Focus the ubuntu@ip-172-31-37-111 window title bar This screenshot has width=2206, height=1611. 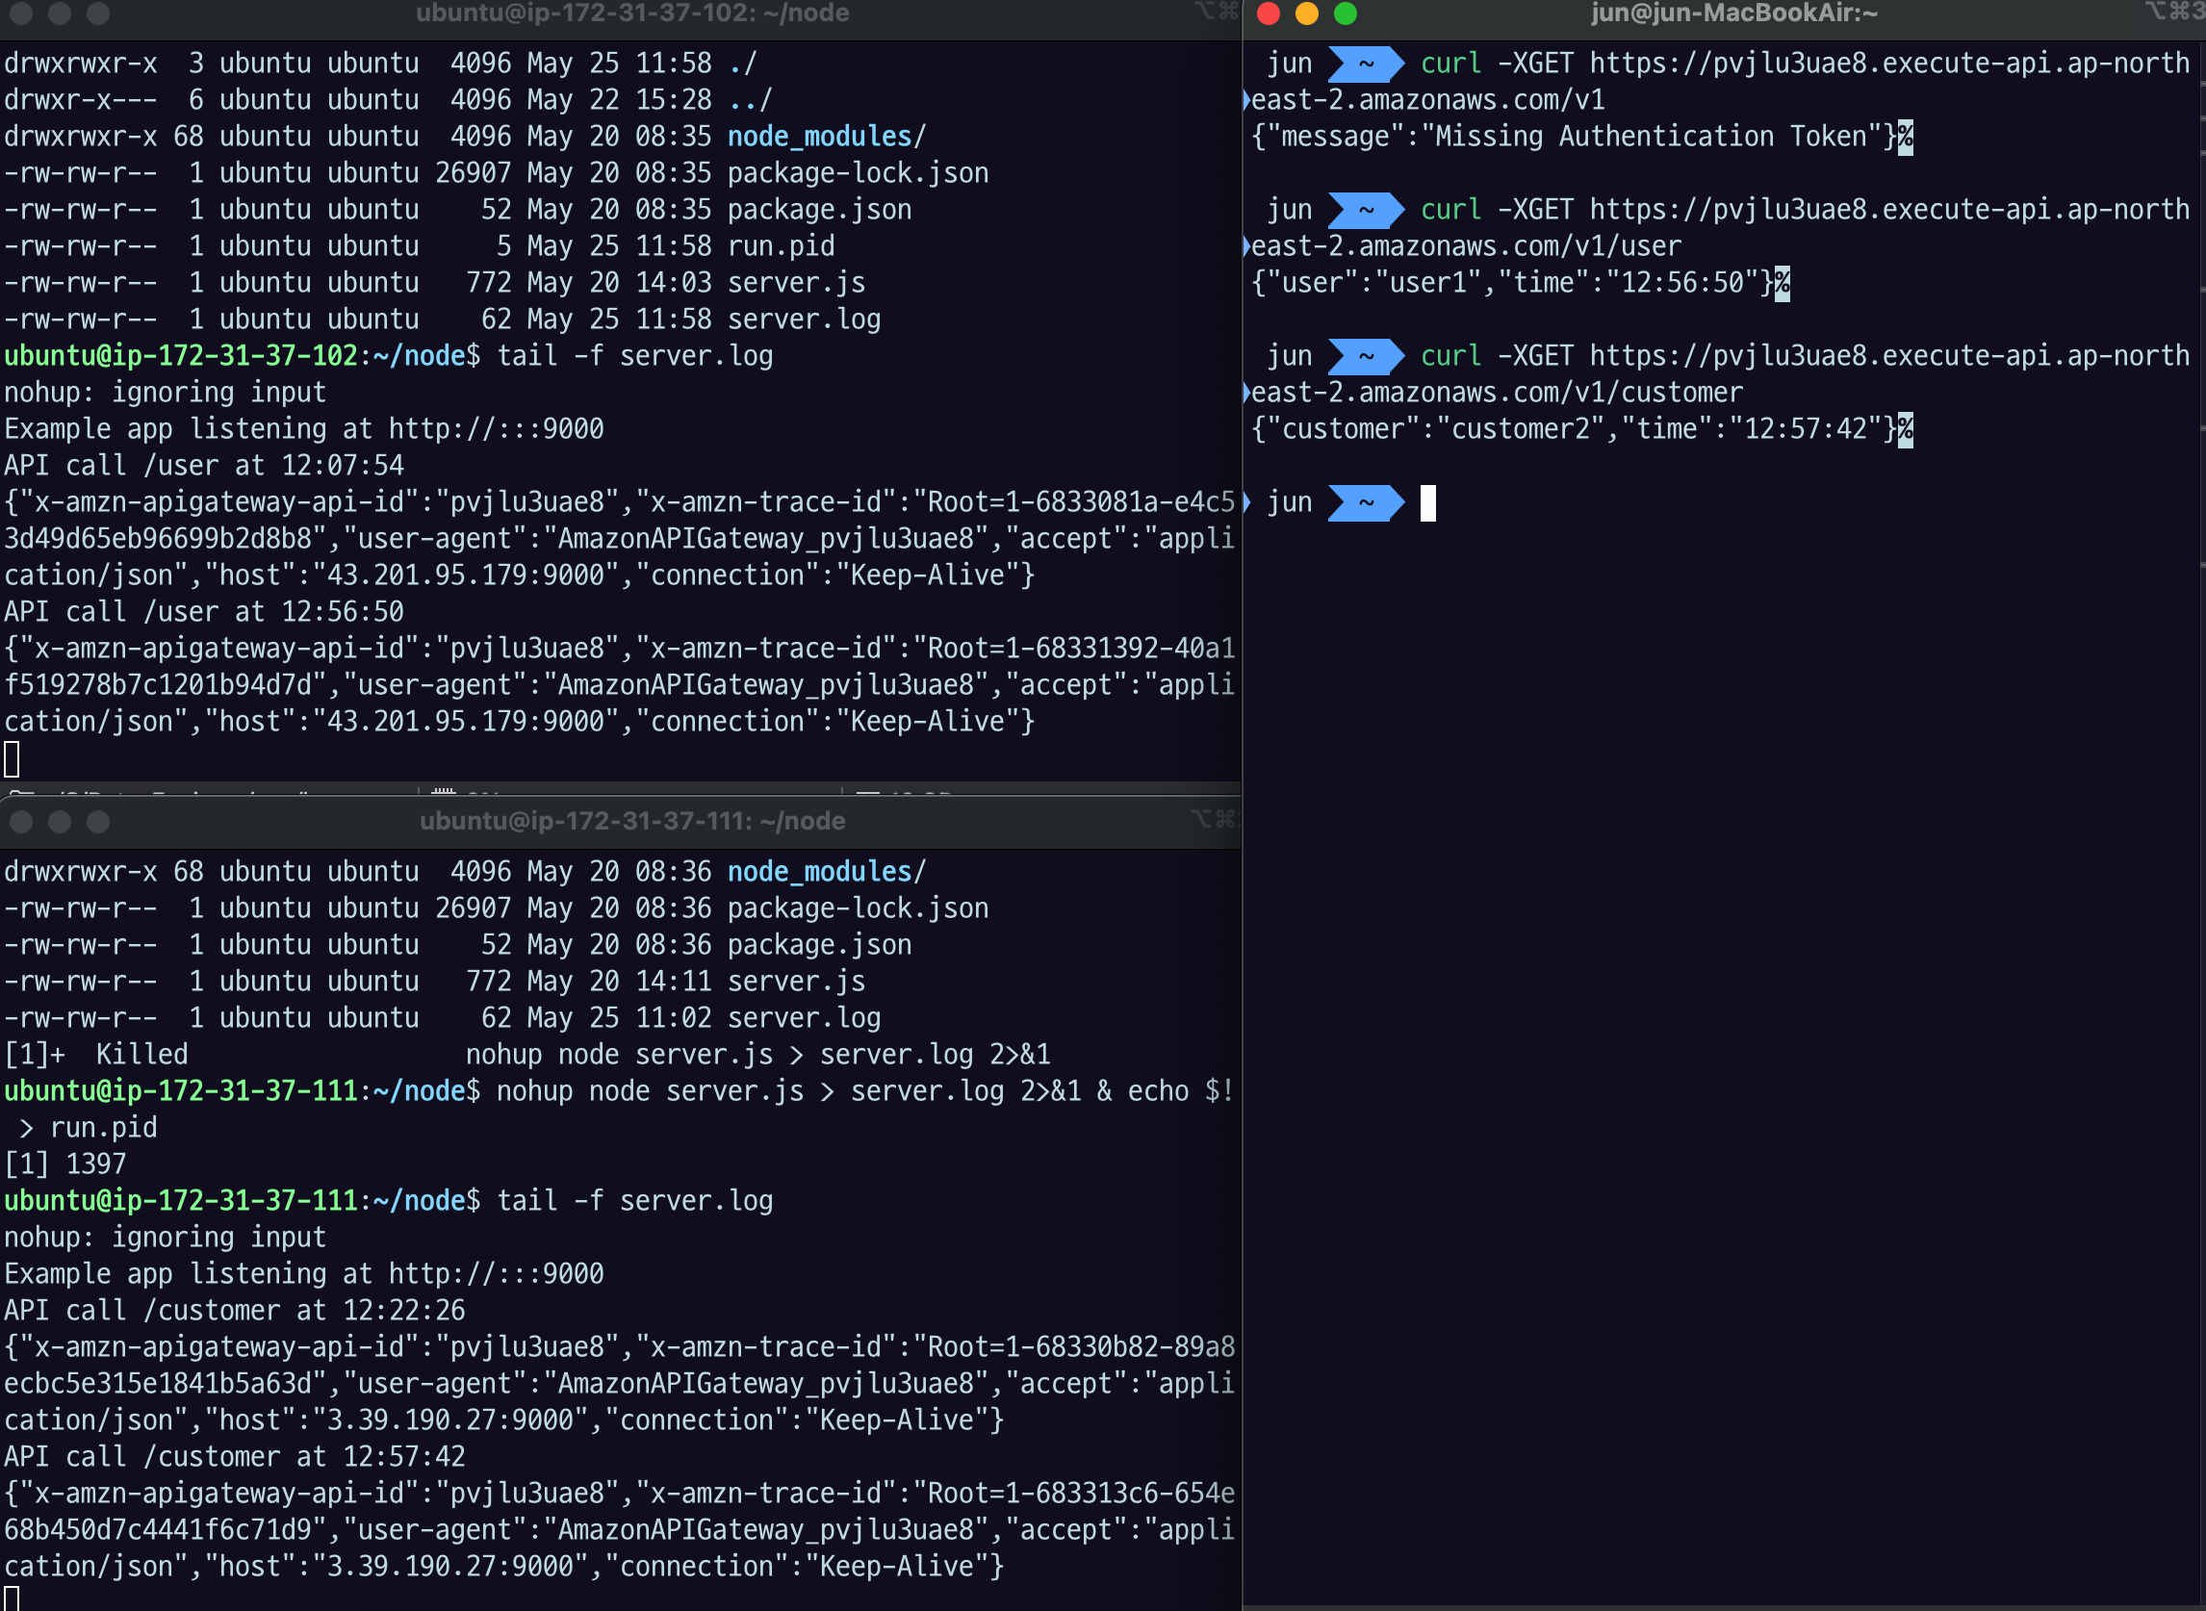click(x=632, y=822)
